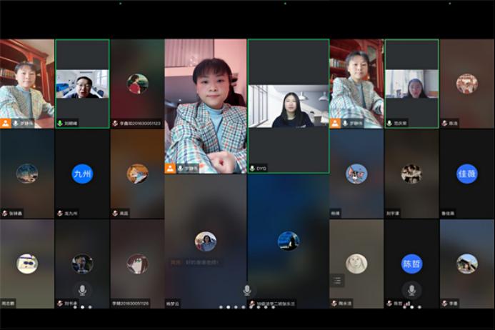The height and width of the screenshot is (330, 495).
Task: Click the microphone icon beside DYG label
Action: tap(253, 169)
